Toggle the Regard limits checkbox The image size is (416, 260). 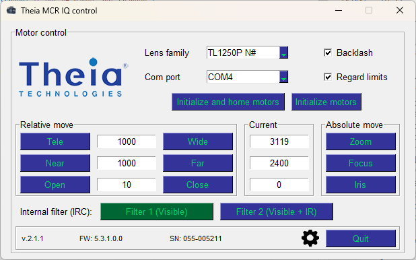328,77
